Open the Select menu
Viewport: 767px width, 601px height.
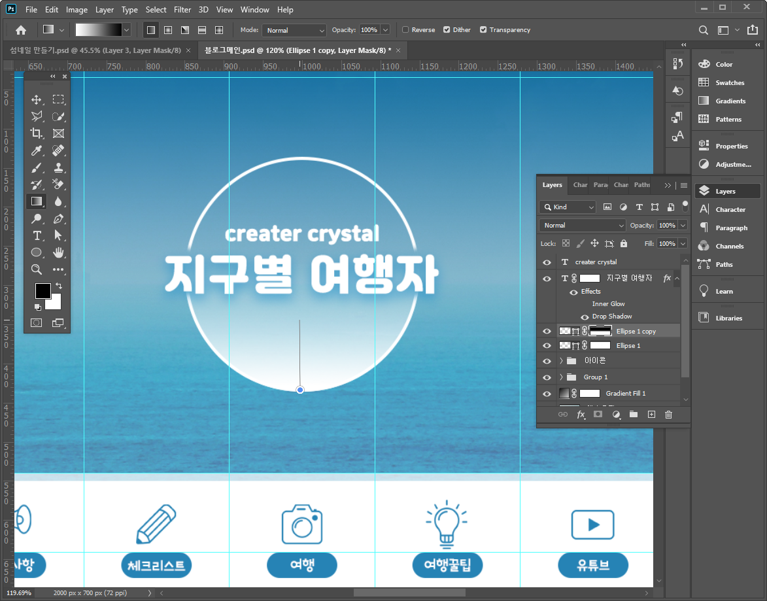click(156, 9)
